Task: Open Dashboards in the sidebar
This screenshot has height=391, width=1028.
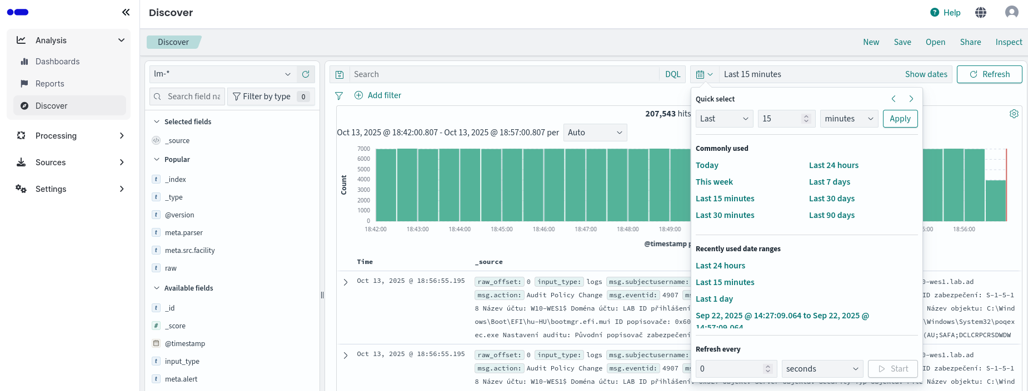Action: pyautogui.click(x=57, y=62)
